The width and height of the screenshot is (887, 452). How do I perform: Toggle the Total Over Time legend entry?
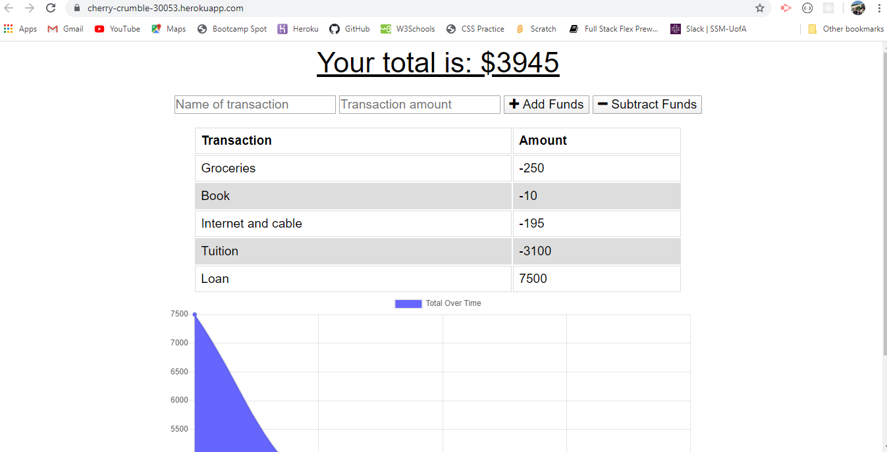(438, 303)
